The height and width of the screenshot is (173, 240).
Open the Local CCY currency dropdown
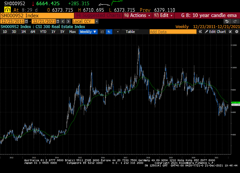[97, 22]
